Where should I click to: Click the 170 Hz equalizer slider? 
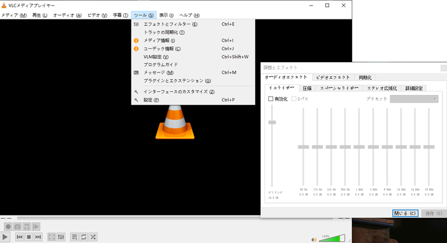point(317,147)
